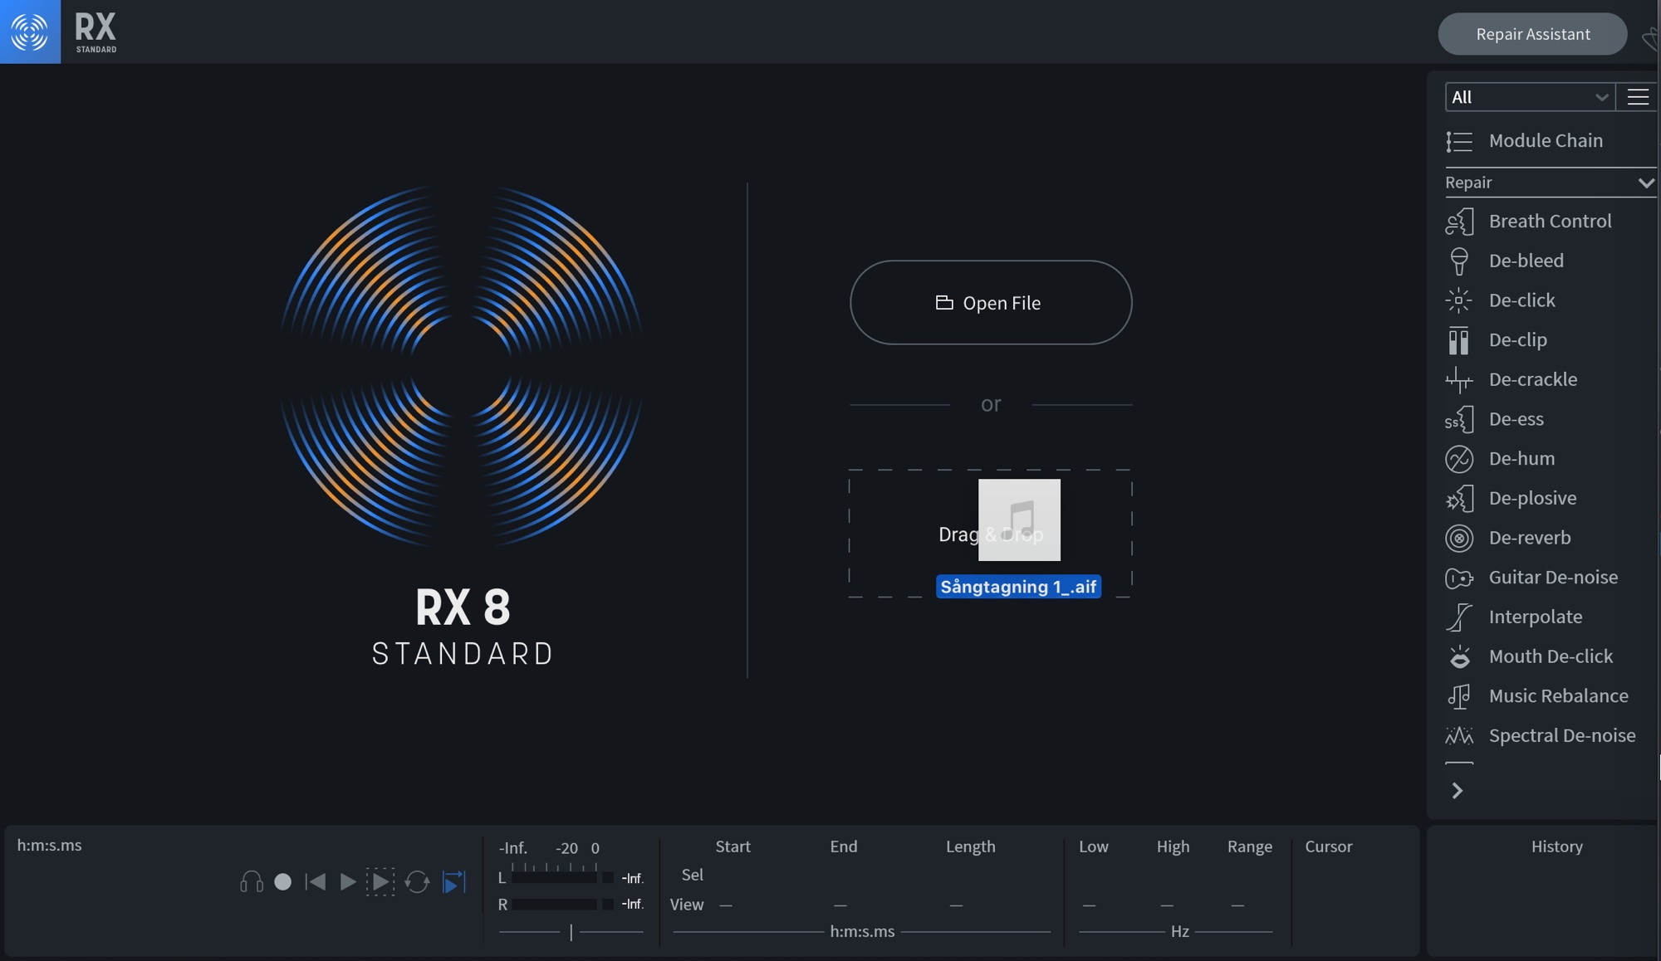Open the De-click module label
1661x961 pixels.
(1521, 300)
